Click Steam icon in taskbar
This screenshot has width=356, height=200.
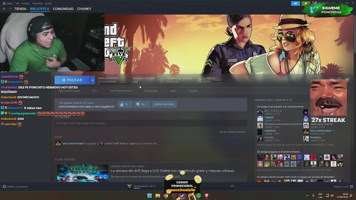point(182,196)
